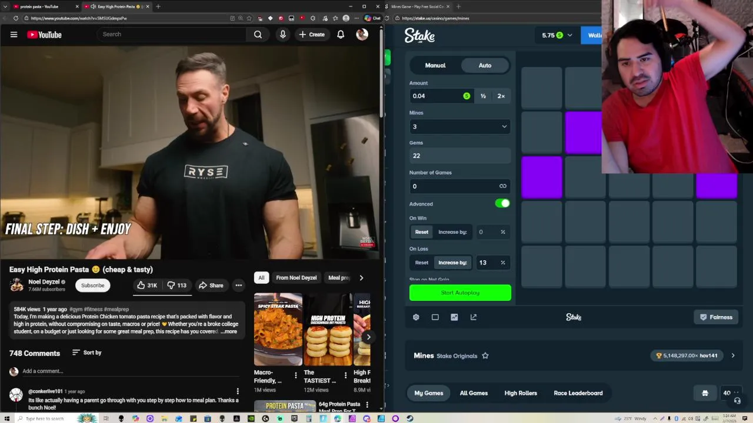The height and width of the screenshot is (423, 753).
Task: Show next shorts with carousel arrow
Action: pyautogui.click(x=368, y=337)
